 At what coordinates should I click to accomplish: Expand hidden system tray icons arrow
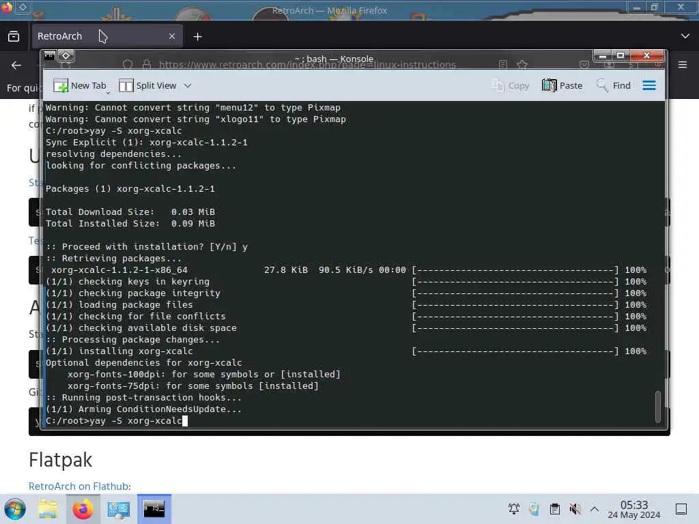coord(595,508)
